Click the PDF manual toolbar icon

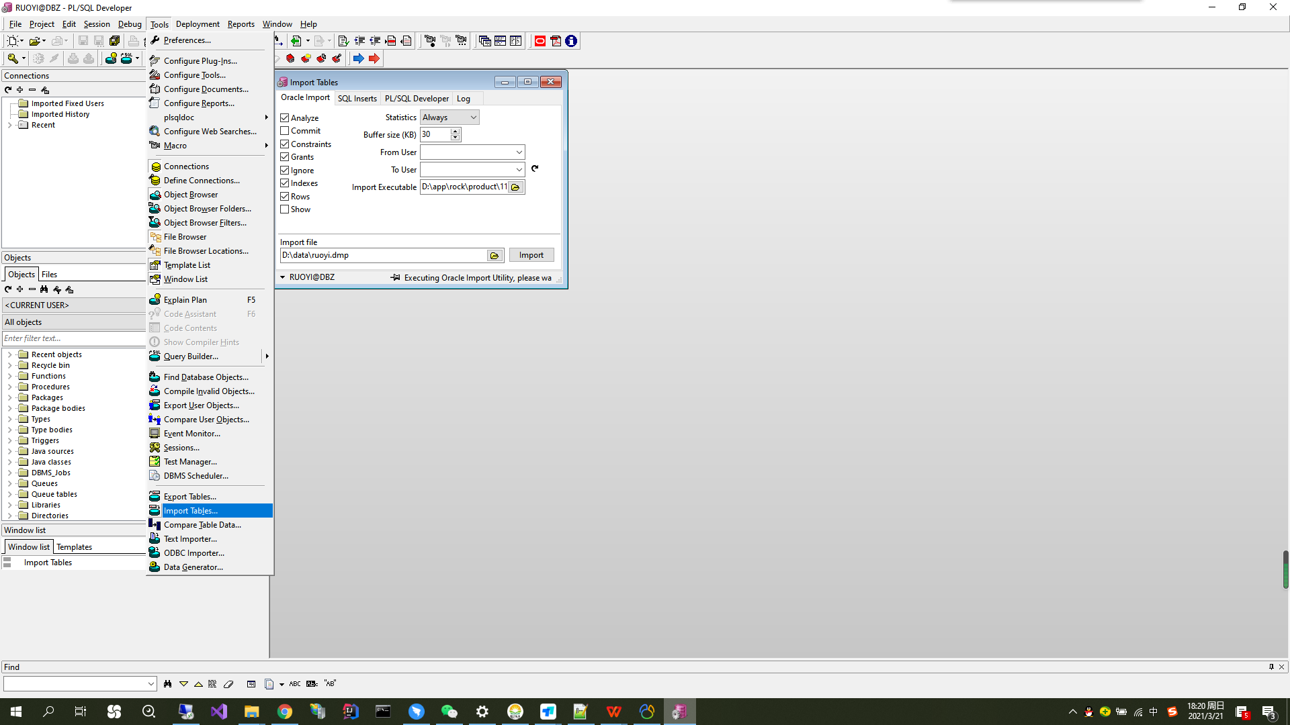click(556, 41)
